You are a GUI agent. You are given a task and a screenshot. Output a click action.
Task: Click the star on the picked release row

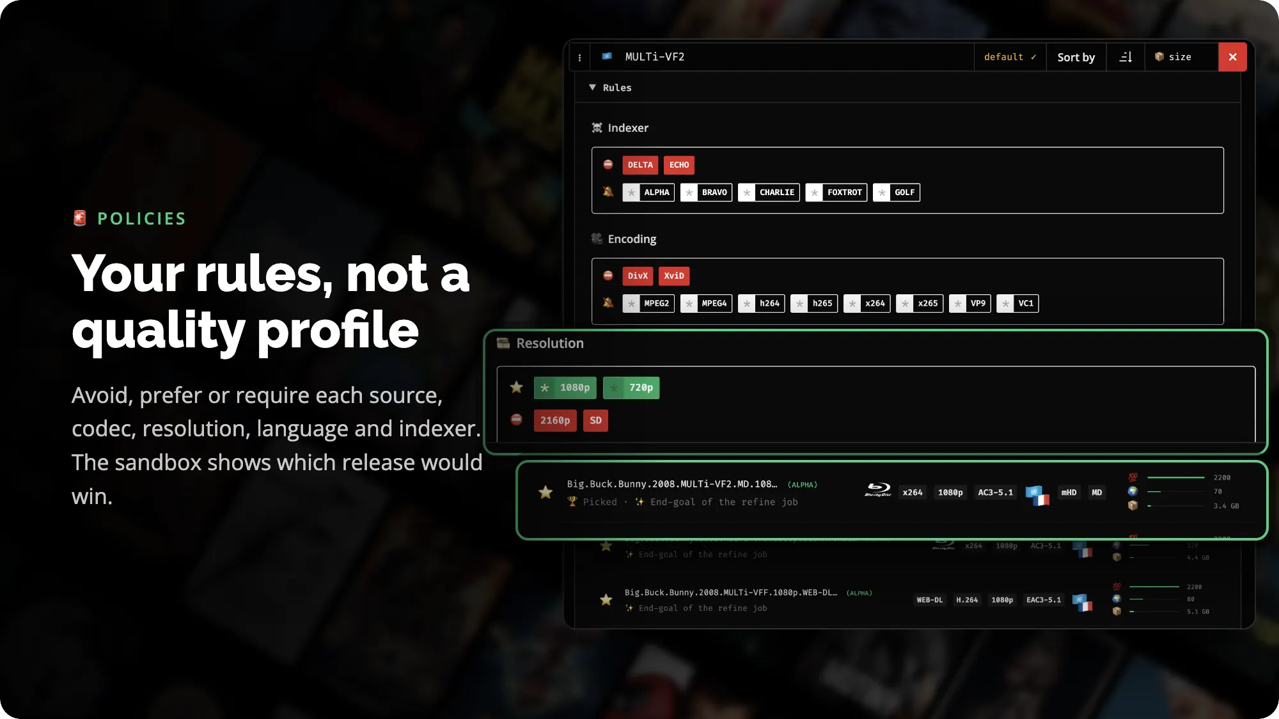click(x=545, y=492)
